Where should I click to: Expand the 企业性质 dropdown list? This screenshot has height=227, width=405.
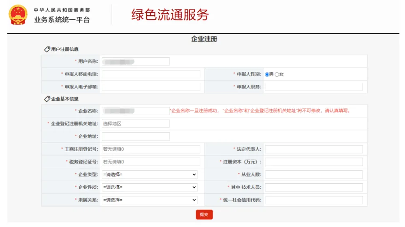tap(149, 188)
